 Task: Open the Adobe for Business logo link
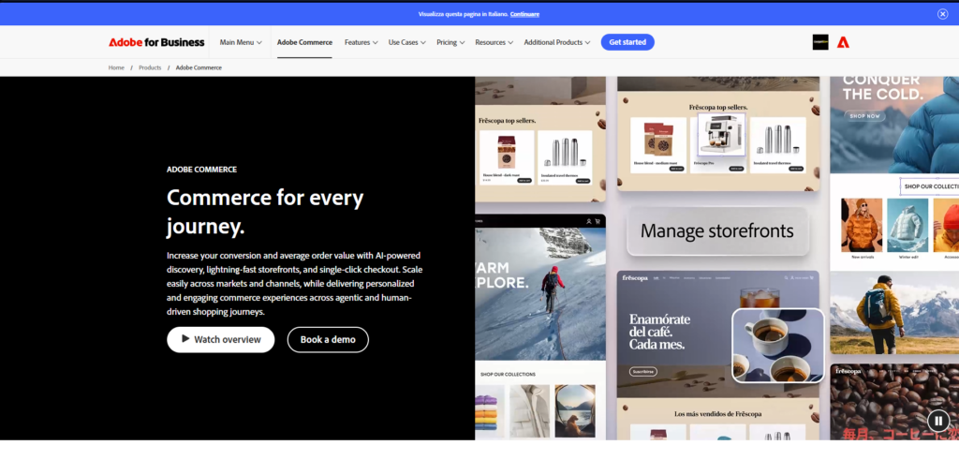click(156, 42)
